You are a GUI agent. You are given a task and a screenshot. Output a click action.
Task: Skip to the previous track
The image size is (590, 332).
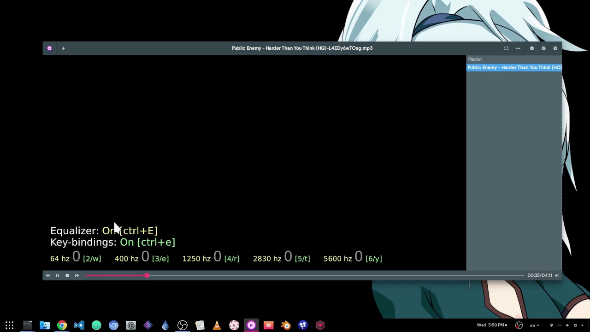47,275
